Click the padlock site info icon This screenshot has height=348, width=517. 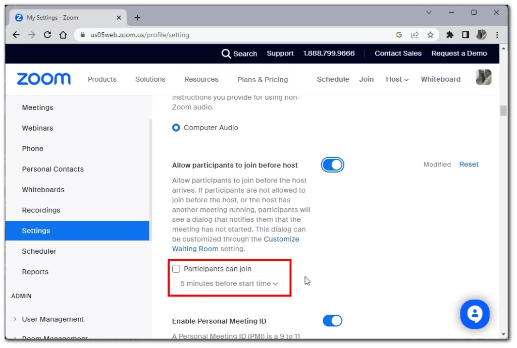point(83,35)
